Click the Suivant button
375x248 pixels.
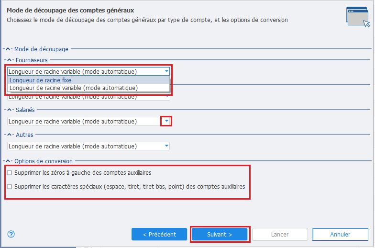(x=220, y=234)
